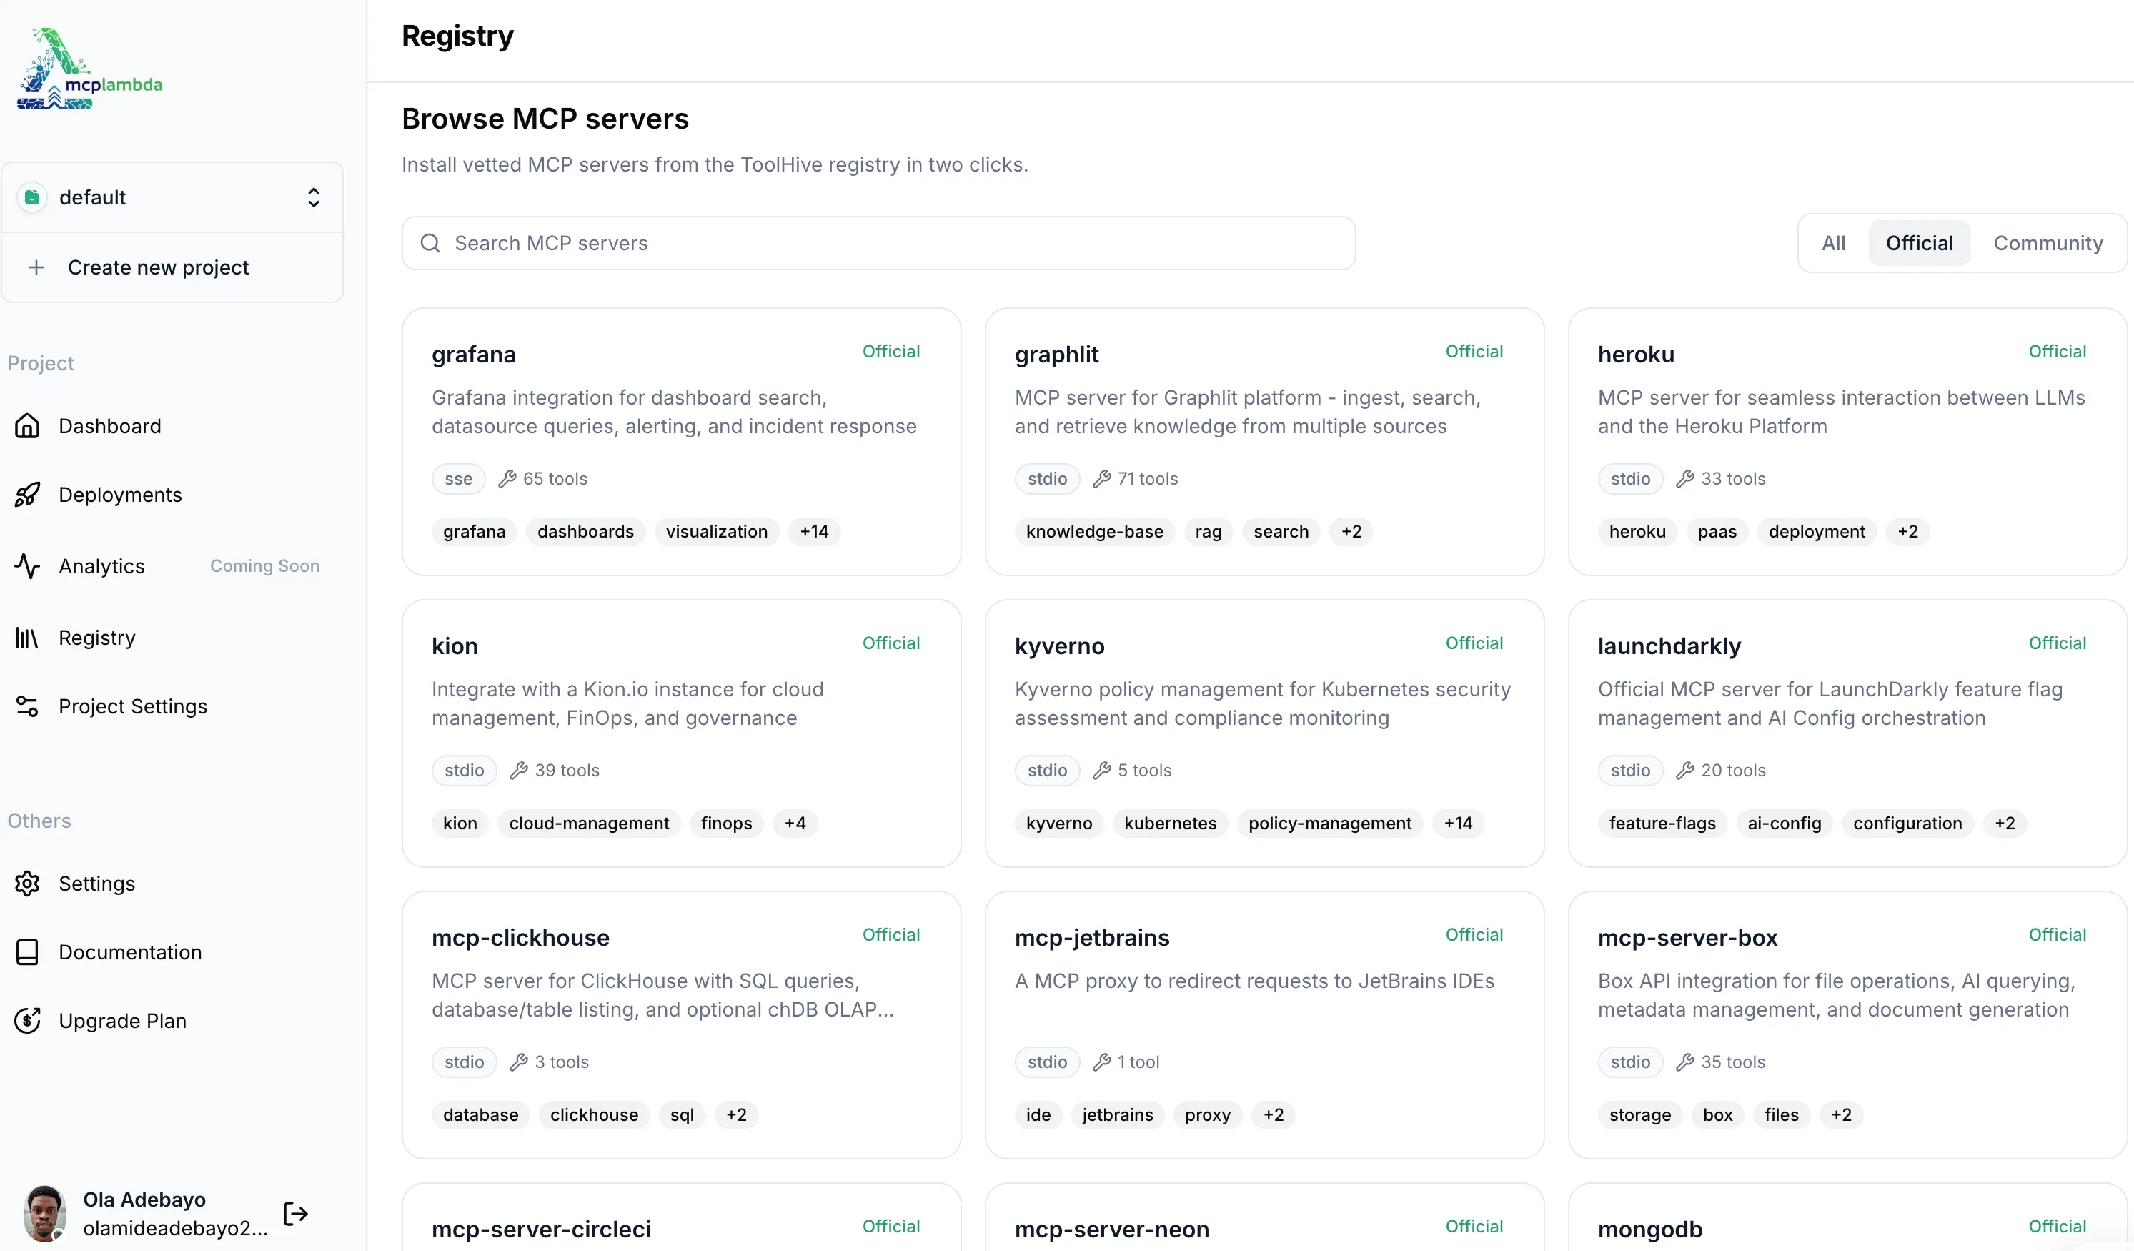The height and width of the screenshot is (1251, 2134).
Task: Open the Documentation book icon
Action: coord(27,952)
